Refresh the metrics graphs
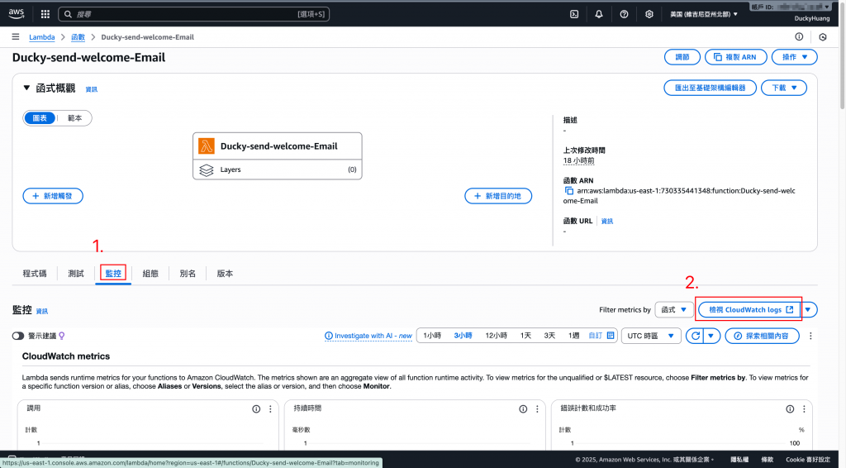 (x=696, y=336)
